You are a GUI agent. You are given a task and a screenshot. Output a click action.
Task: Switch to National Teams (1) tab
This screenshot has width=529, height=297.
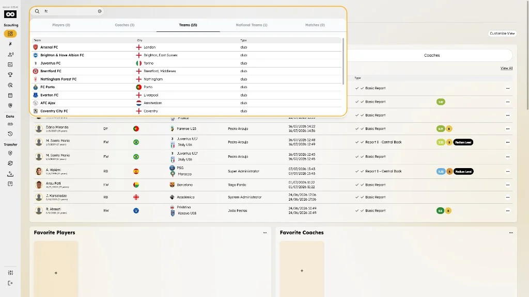point(252,25)
